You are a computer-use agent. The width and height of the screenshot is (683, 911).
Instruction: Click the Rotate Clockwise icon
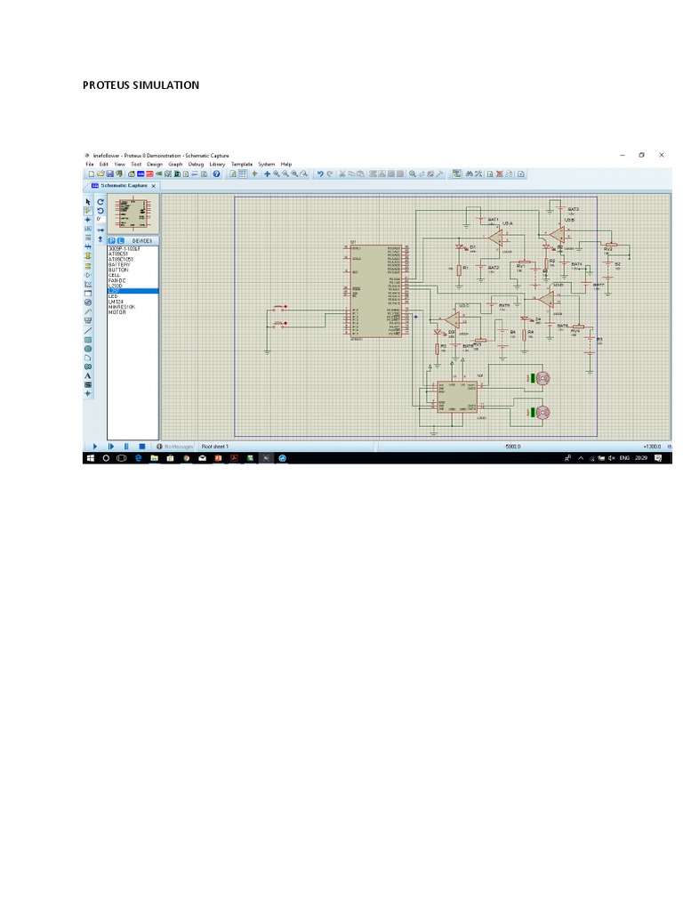[100, 202]
